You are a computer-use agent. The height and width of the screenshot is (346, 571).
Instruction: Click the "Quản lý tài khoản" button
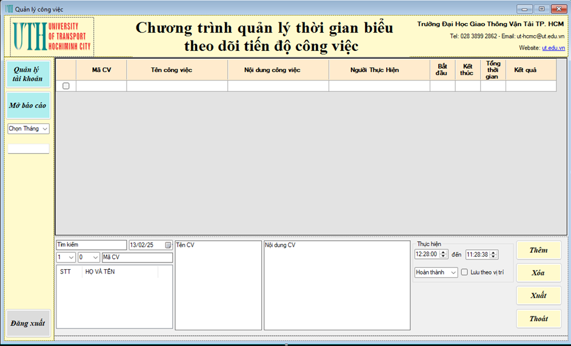pos(28,74)
